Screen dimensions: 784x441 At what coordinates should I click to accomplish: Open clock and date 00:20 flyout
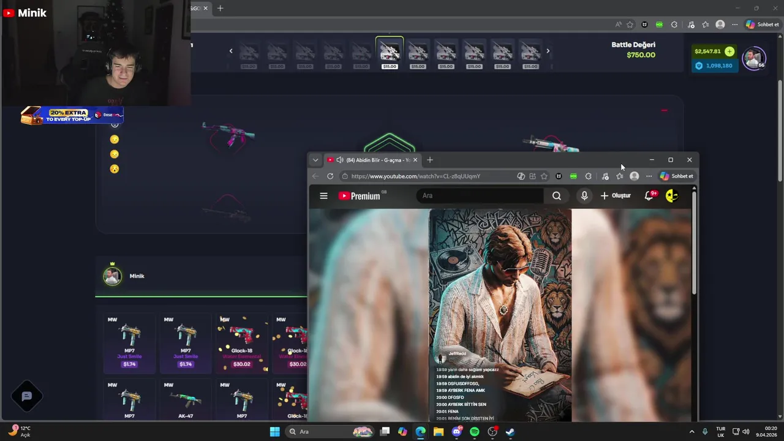pos(767,432)
